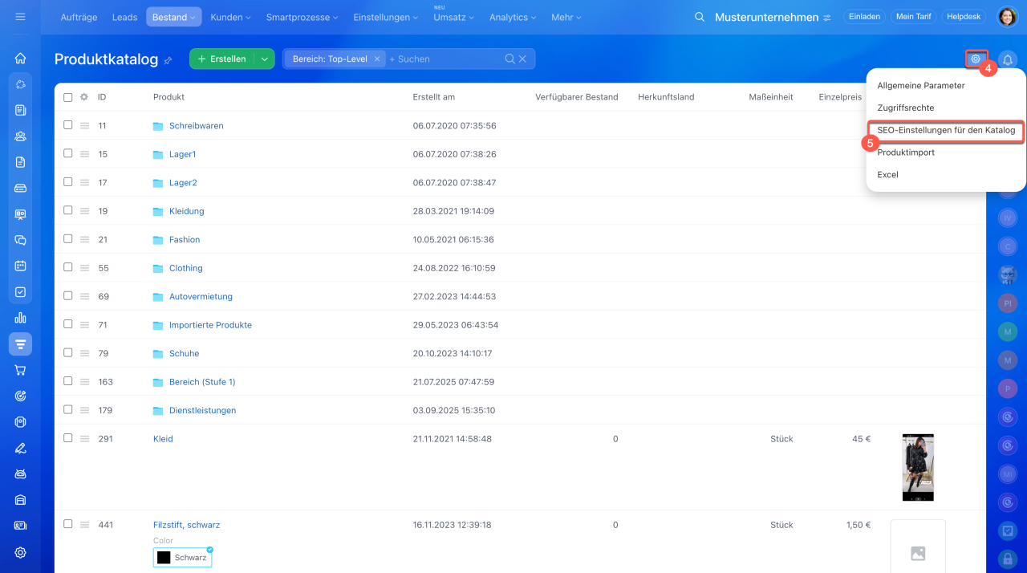Open table column settings gear in header row
Image resolution: width=1027 pixels, height=573 pixels.
click(x=83, y=97)
